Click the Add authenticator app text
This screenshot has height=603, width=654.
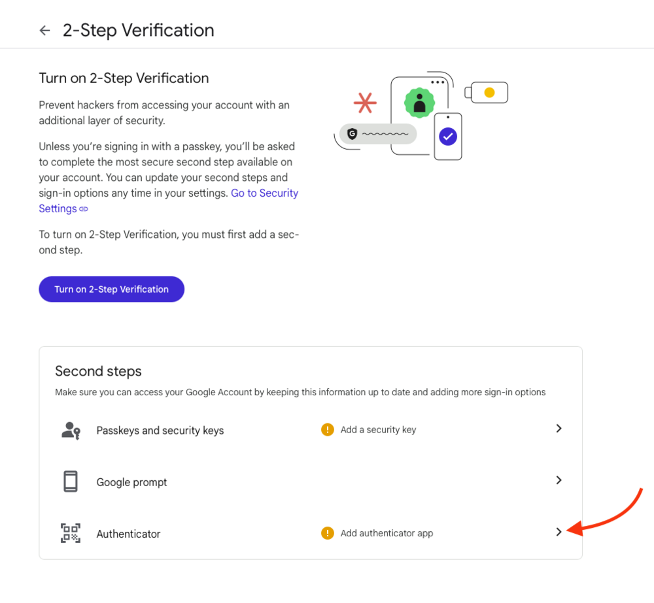387,533
